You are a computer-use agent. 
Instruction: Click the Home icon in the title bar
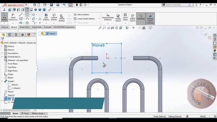[35, 5]
